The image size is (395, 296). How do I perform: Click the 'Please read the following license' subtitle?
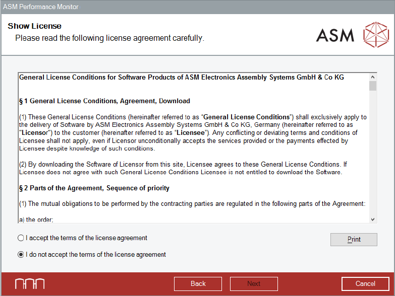point(109,38)
